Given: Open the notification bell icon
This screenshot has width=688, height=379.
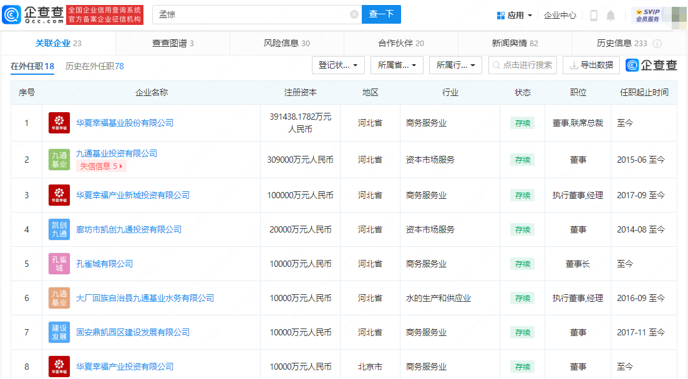Looking at the screenshot, I should (x=611, y=15).
